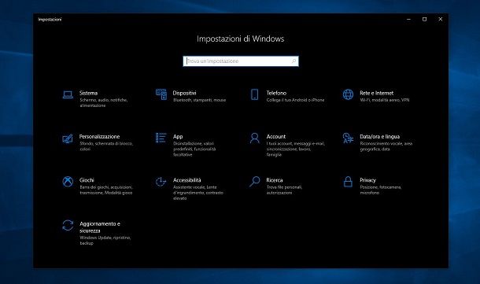Viewport: 480px width, 284px height.
Task: Click 'Disinstallazione, valori predefiniti' description under App
Action: click(x=194, y=149)
